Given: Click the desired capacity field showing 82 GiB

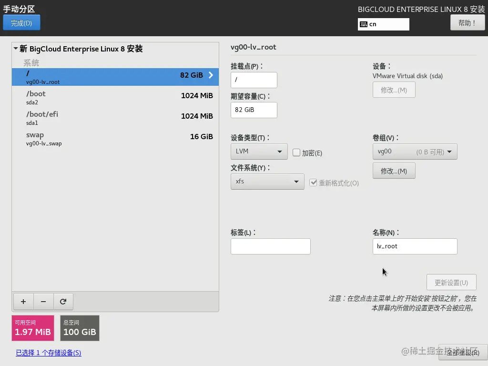Looking at the screenshot, I should [254, 110].
